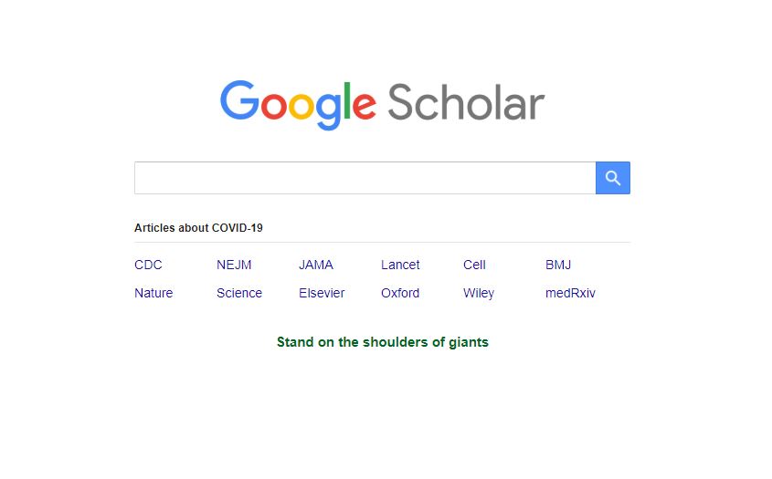Open the BMJ link
This screenshot has height=479, width=772.
tap(558, 265)
